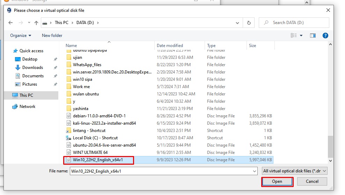Click the lintang shortcut folder icon
Image resolution: width=345 pixels, height=195 pixels.
click(69, 131)
